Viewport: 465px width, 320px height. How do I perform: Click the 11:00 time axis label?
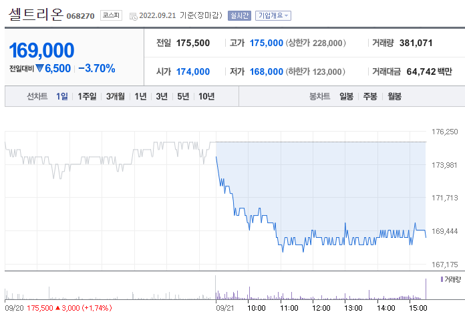tap(289, 308)
